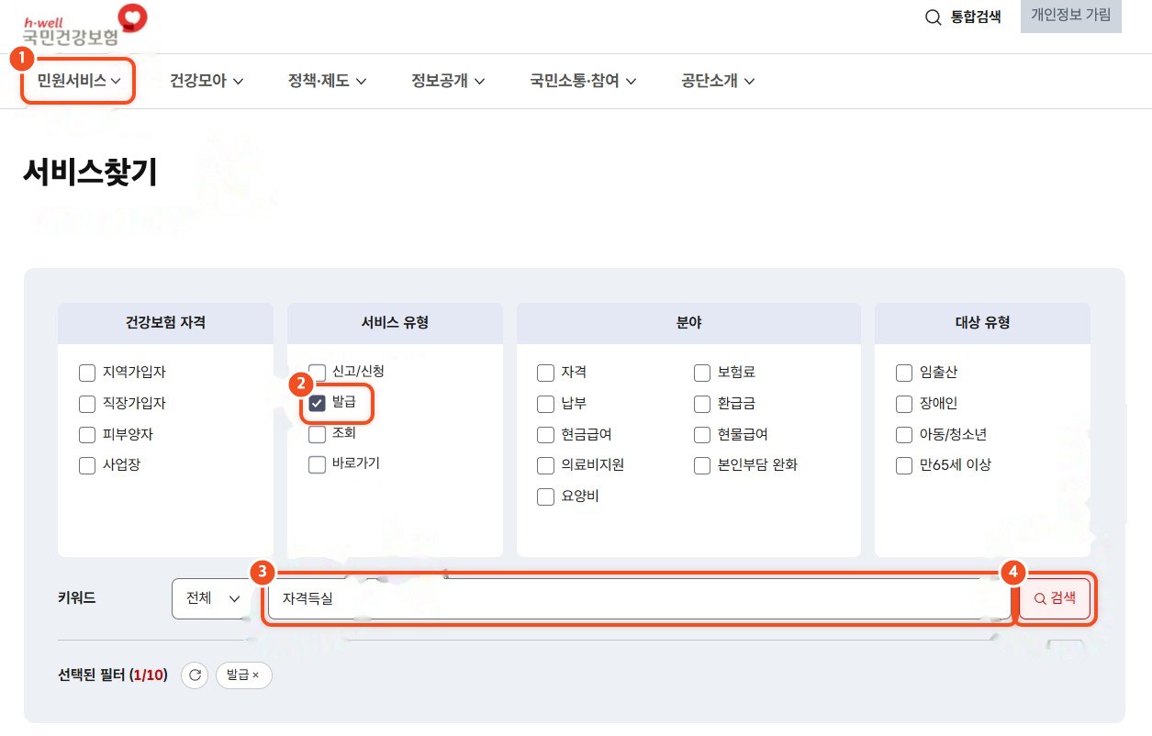Expand the 전체 keyword dropdown

(211, 598)
